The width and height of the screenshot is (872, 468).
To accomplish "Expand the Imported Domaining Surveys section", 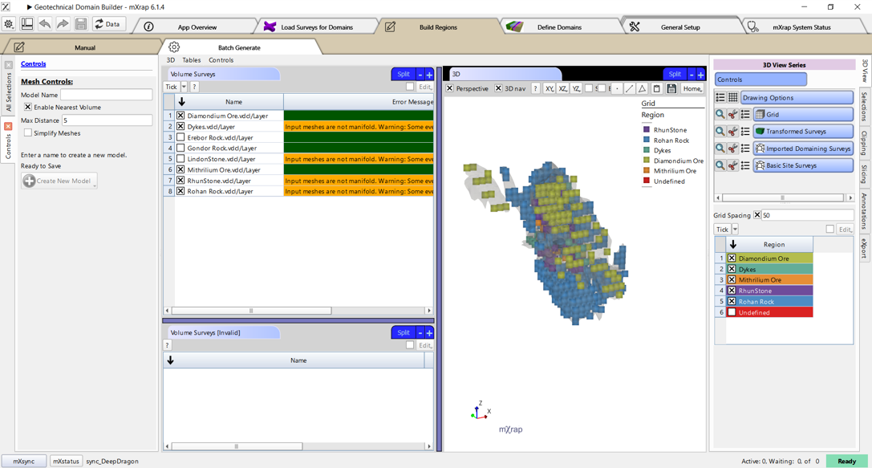I will [x=803, y=149].
